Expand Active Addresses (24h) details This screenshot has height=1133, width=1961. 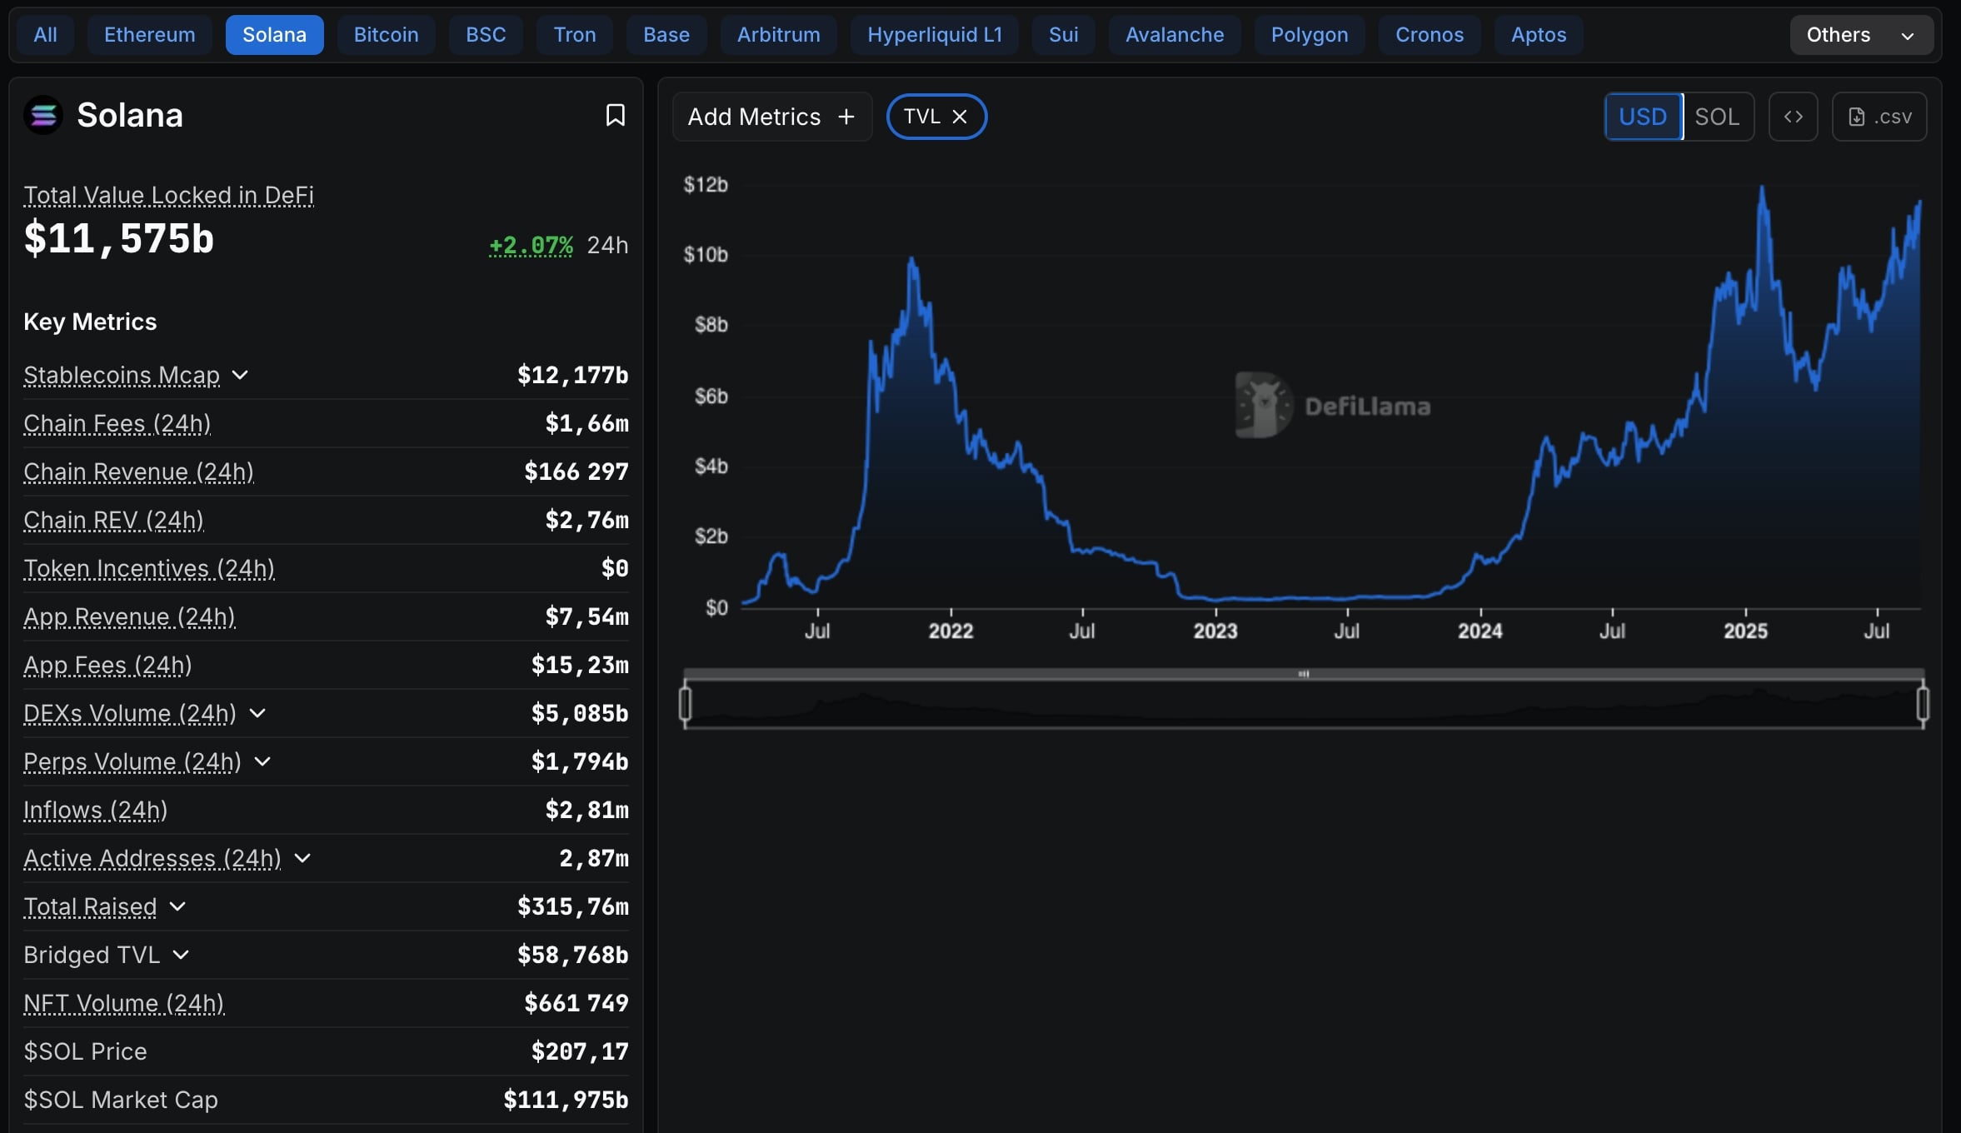coord(302,858)
